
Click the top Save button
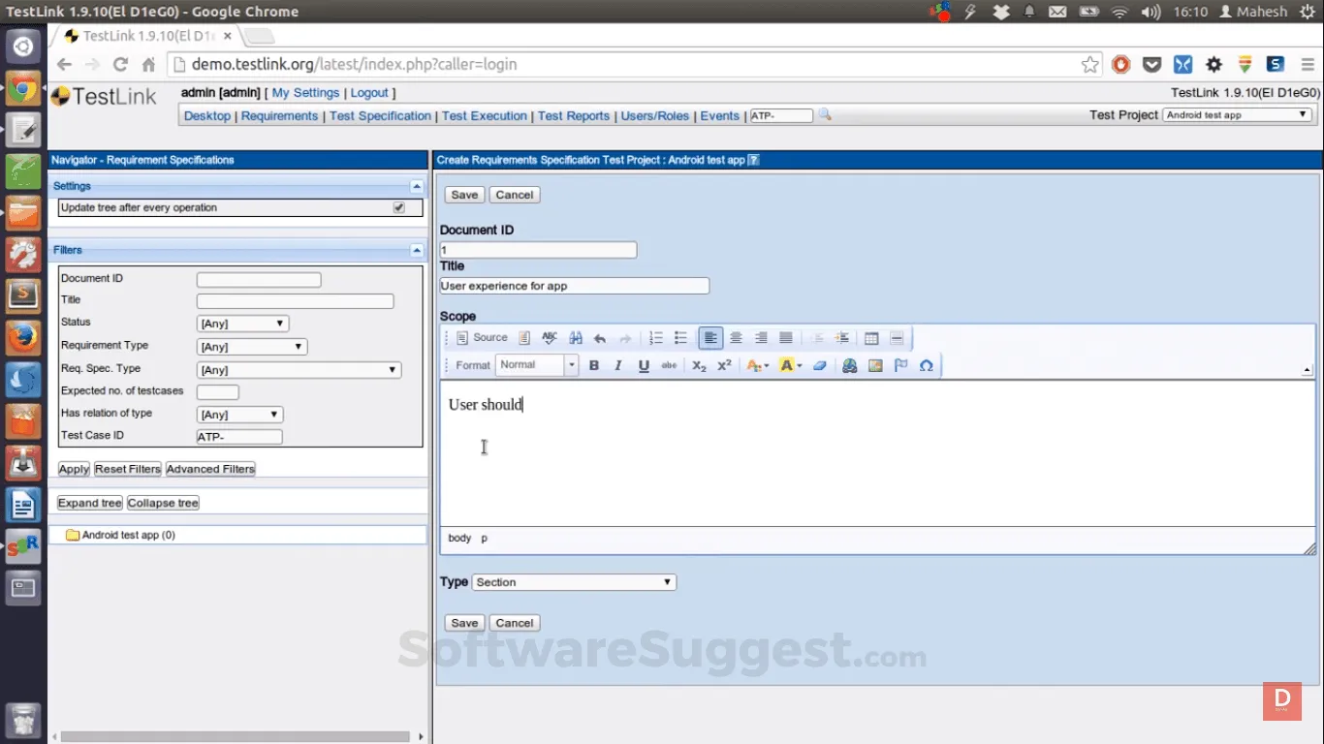click(x=464, y=195)
